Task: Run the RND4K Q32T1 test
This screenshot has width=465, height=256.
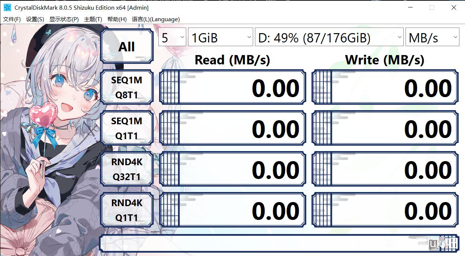Action: pyautogui.click(x=127, y=169)
